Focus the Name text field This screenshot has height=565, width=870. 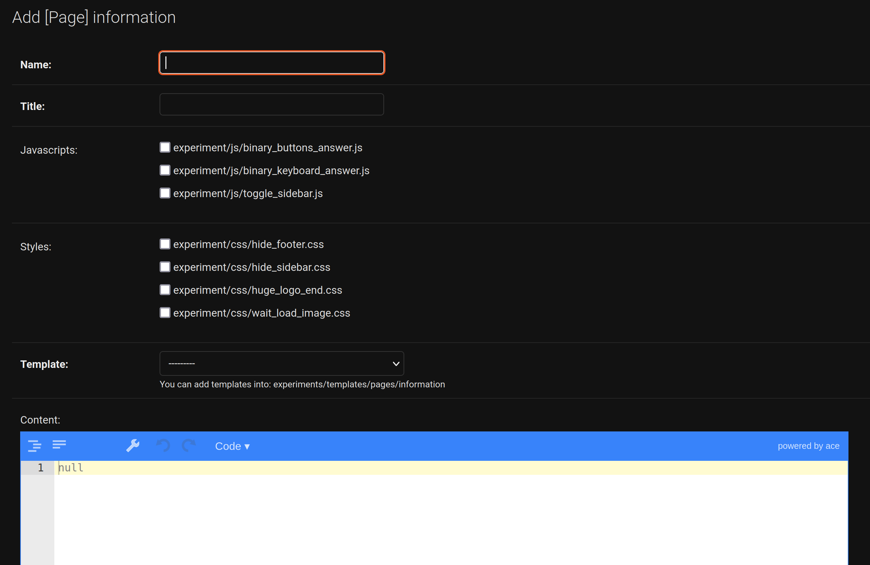(271, 63)
